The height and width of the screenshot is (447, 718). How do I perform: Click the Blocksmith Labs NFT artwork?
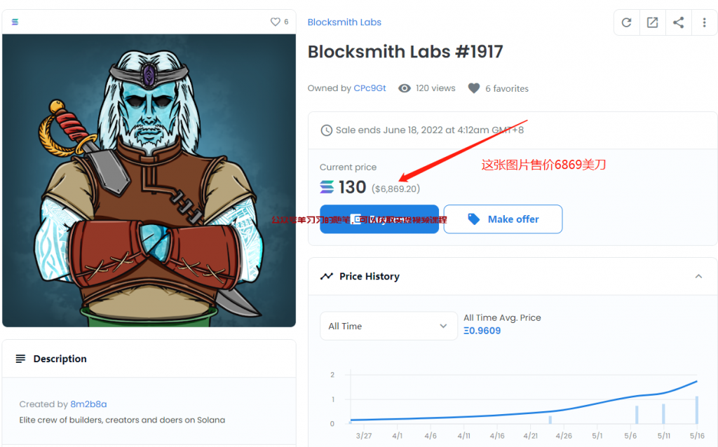(x=149, y=180)
